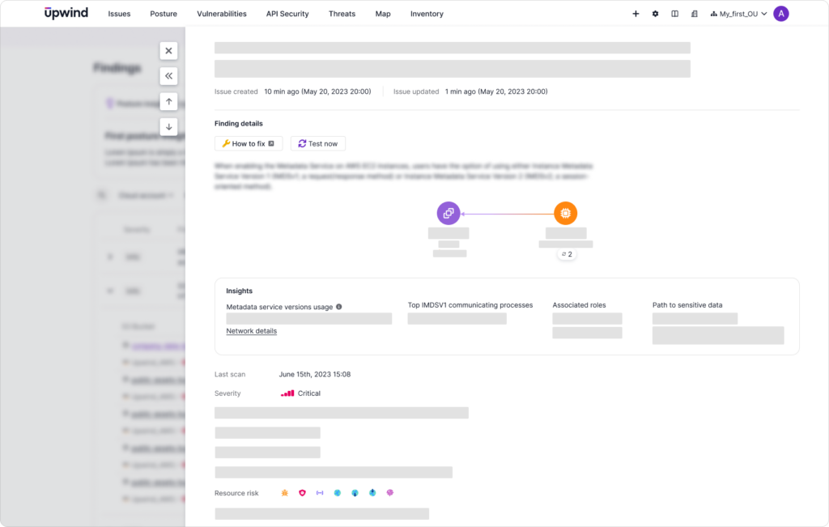Image resolution: width=829 pixels, height=527 pixels.
Task: Open the My_first_OU organization dropdown
Action: (x=738, y=14)
